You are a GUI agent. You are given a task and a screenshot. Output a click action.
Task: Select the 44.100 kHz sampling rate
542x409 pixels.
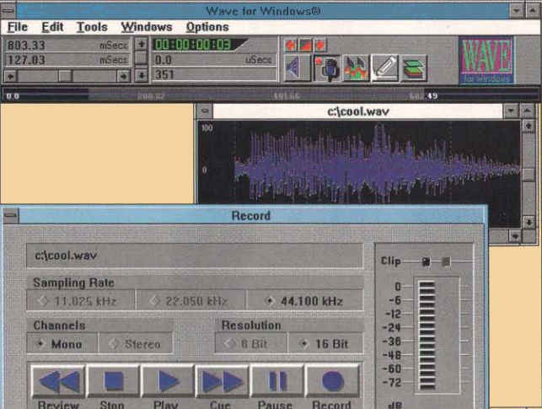pos(305,301)
